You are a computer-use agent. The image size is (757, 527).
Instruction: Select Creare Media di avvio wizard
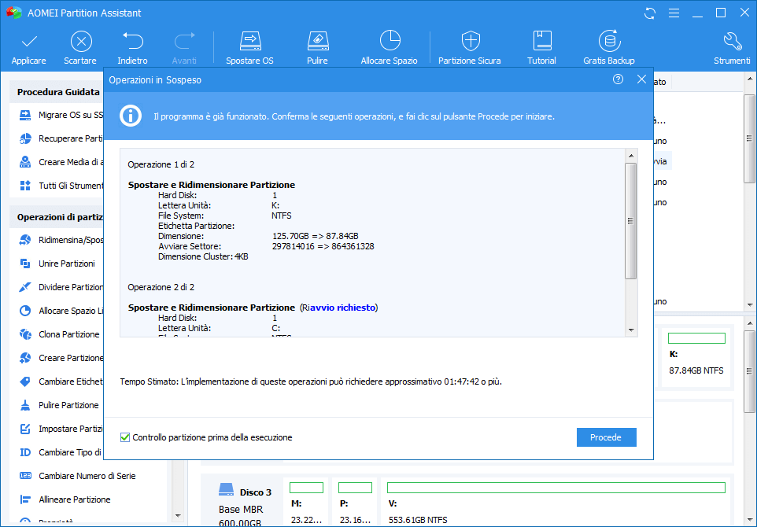coord(62,162)
